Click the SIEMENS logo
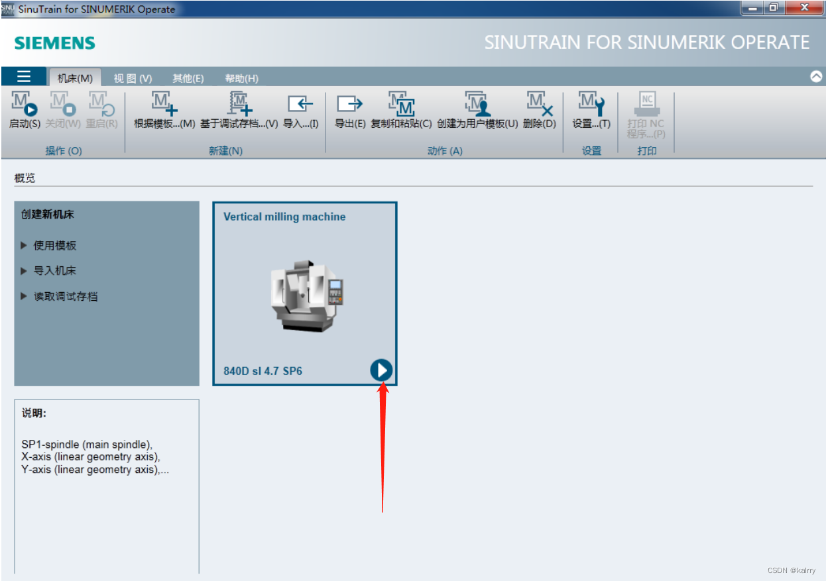Viewport: 826px width, 581px height. (55, 43)
